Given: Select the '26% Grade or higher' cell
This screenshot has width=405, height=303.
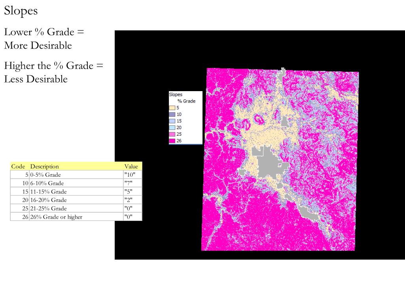Looking at the screenshot, I should pyautogui.click(x=76, y=217).
